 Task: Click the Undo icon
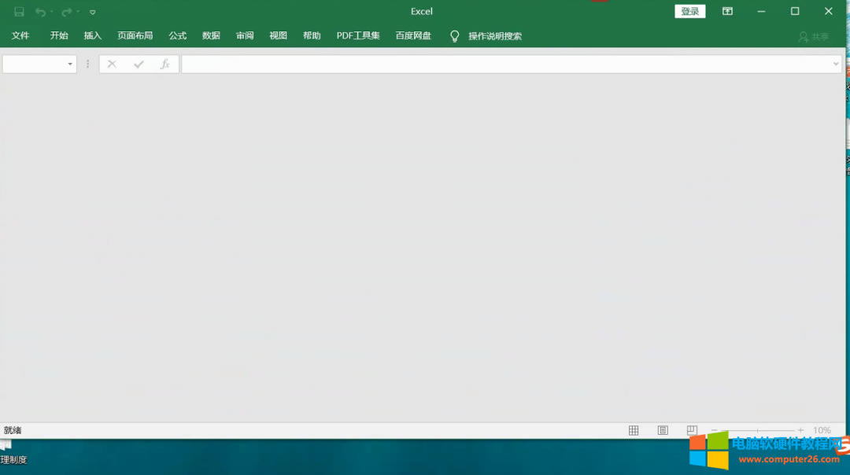[40, 12]
